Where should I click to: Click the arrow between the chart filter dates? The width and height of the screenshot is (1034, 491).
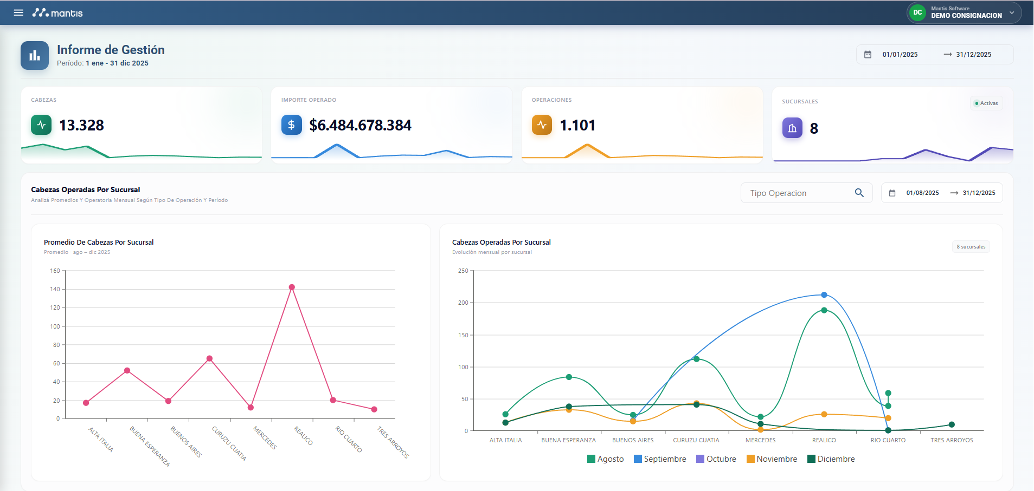pos(954,193)
